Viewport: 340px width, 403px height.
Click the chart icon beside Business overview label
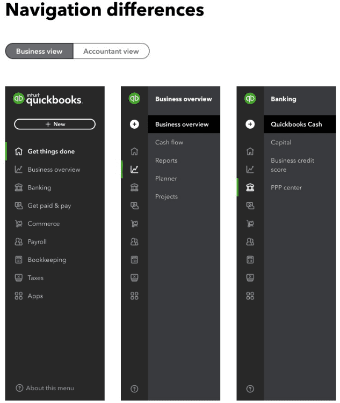click(x=18, y=170)
